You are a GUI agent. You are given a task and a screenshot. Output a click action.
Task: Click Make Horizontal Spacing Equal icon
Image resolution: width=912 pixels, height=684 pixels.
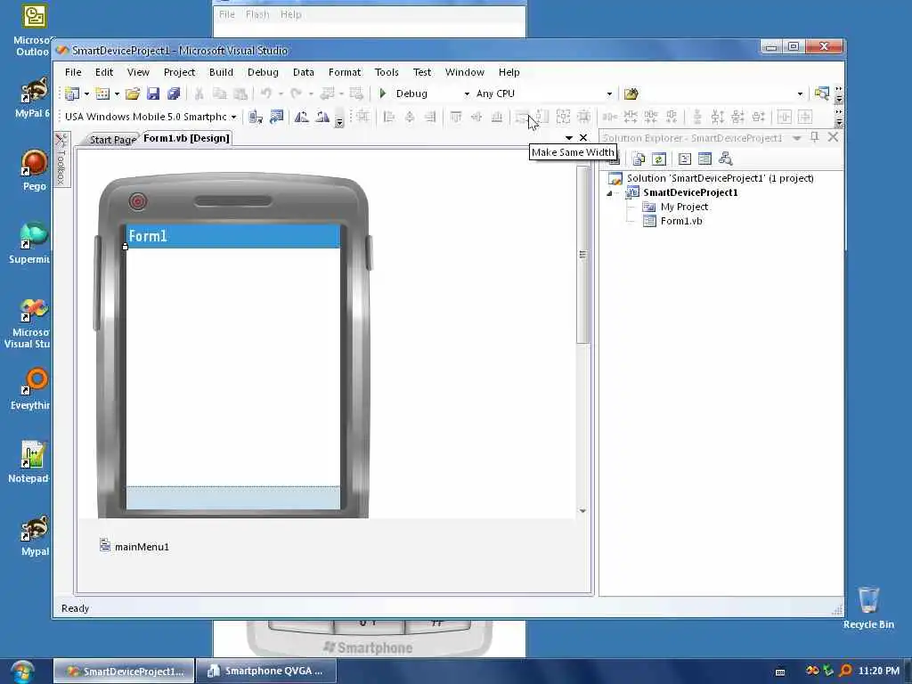pyautogui.click(x=609, y=117)
